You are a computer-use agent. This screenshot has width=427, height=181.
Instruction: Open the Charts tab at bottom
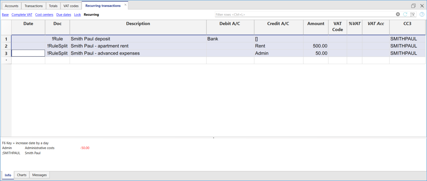(x=22, y=175)
